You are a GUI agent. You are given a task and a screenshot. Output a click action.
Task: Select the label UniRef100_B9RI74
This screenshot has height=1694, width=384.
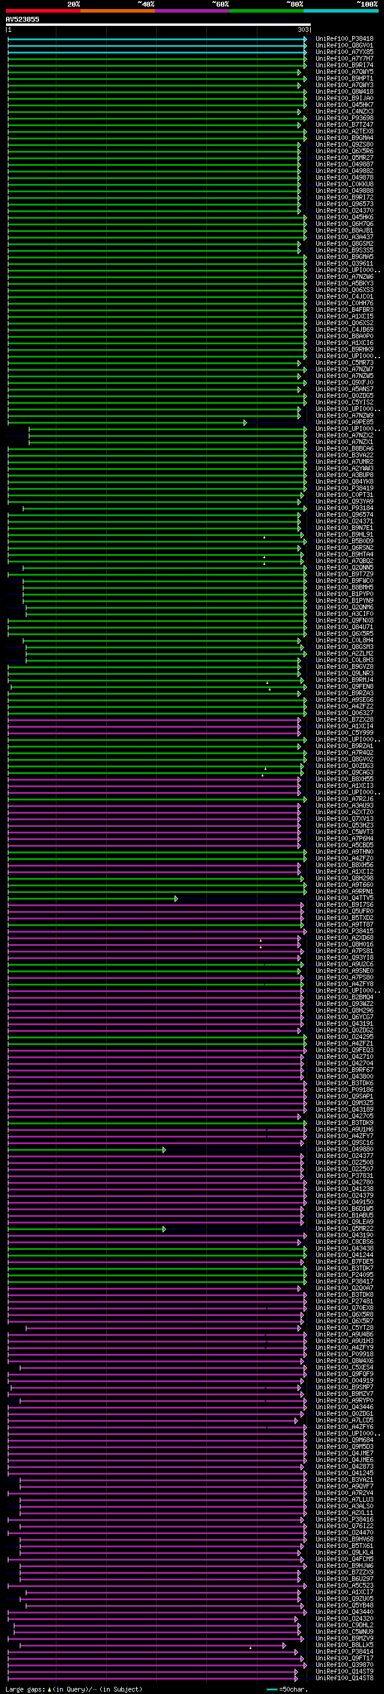coord(344,65)
